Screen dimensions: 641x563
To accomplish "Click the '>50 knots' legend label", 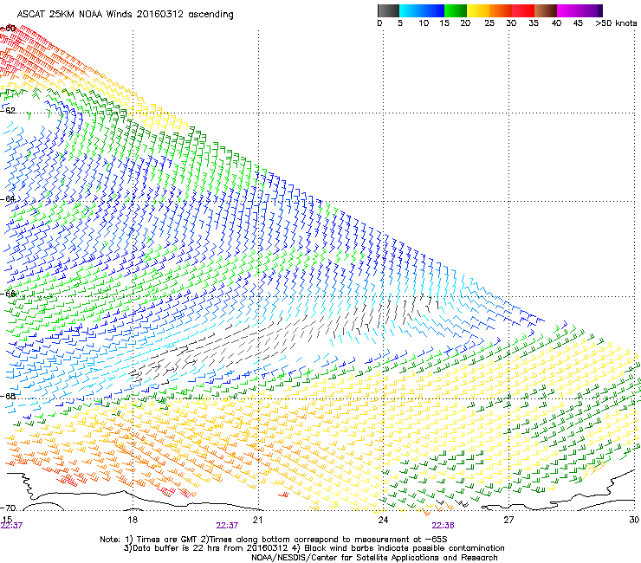I will point(616,23).
